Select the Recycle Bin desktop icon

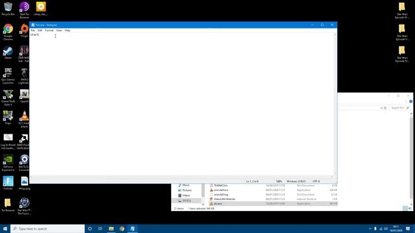coord(8,8)
